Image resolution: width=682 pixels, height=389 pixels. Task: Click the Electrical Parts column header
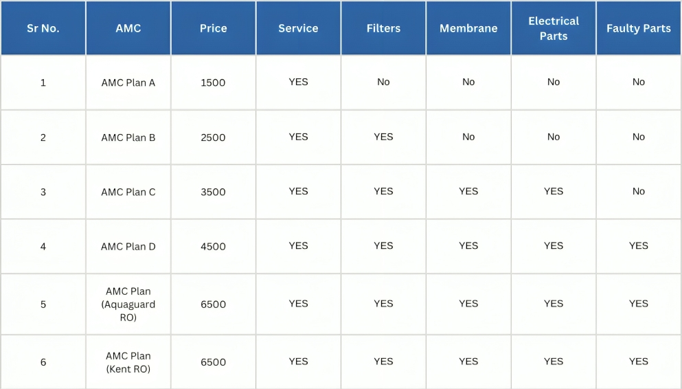pyautogui.click(x=554, y=29)
